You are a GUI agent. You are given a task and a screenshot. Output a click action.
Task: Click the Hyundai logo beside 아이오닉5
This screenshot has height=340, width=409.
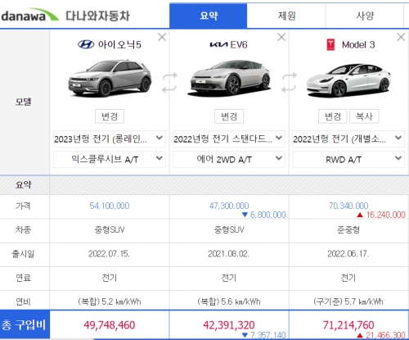coord(86,44)
